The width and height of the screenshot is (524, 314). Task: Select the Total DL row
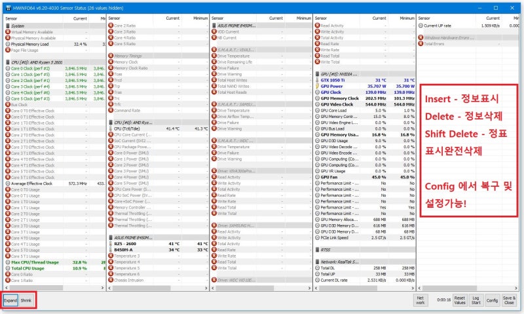[365, 268]
